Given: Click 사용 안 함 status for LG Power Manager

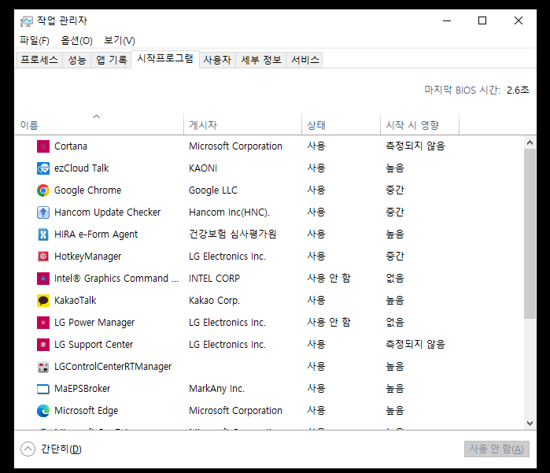Looking at the screenshot, I should point(329,323).
